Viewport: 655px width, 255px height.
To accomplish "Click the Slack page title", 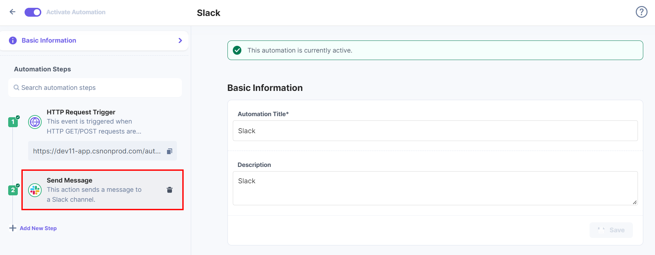I will [x=209, y=13].
